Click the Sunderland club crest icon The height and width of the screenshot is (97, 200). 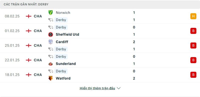pos(51,64)
